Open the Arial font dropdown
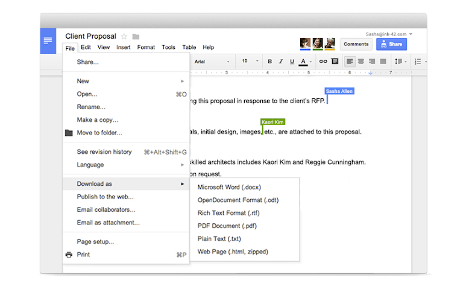The image size is (463, 289). [x=212, y=62]
